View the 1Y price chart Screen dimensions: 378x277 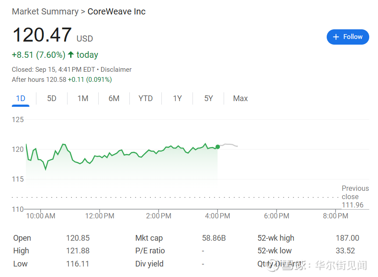pyautogui.click(x=177, y=98)
